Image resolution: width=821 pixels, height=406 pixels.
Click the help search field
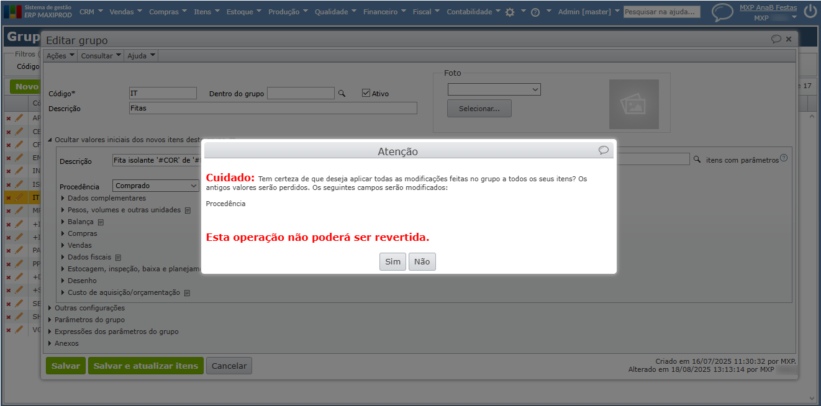pyautogui.click(x=662, y=12)
